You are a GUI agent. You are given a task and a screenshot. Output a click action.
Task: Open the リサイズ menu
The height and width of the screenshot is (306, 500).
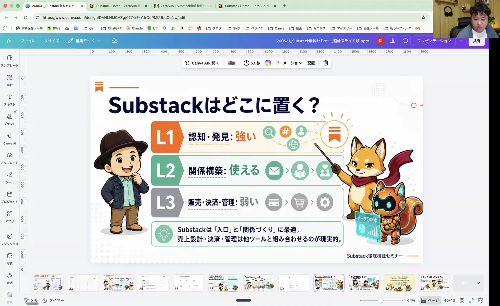52,41
